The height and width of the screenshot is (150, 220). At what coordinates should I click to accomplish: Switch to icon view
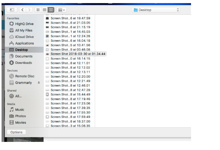pyautogui.click(x=38, y=10)
